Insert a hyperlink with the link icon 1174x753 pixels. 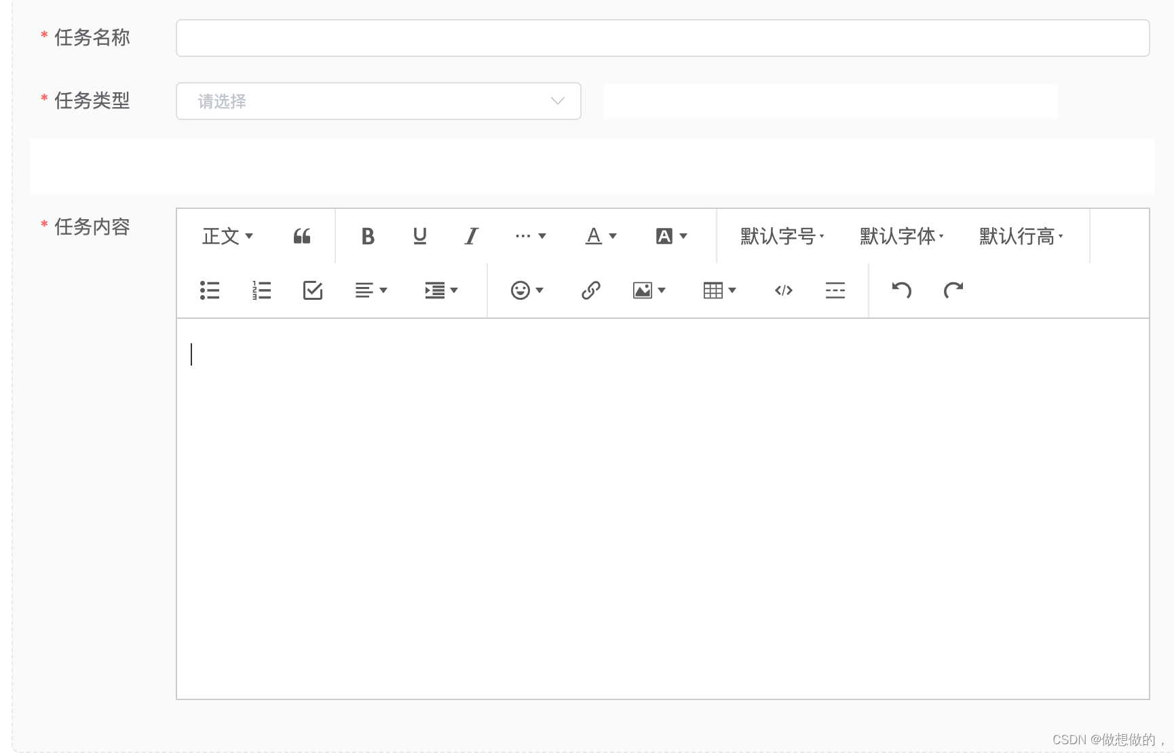591,290
